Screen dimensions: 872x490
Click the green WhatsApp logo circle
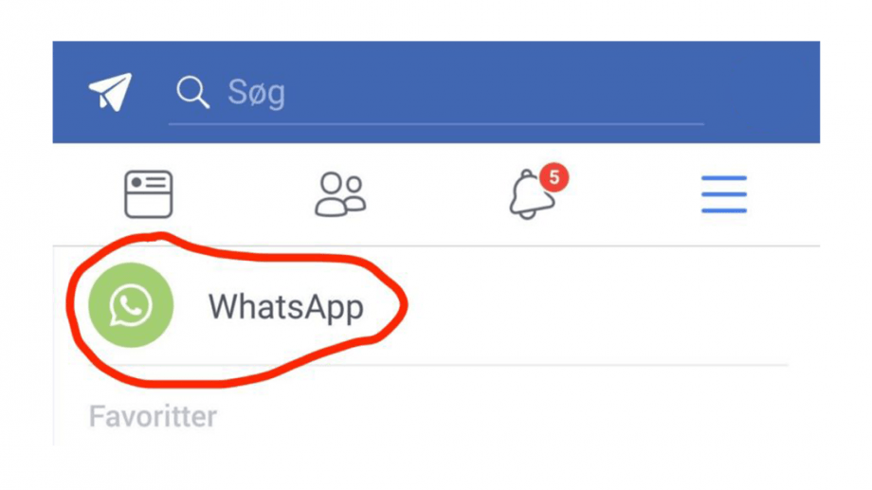click(131, 305)
